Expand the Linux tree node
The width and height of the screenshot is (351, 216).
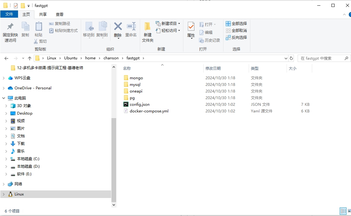coord(4,194)
